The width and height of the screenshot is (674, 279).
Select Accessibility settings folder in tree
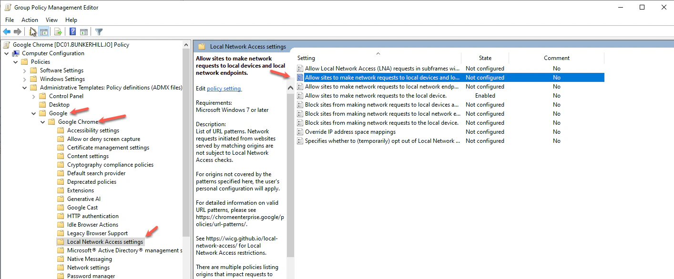coord(93,130)
